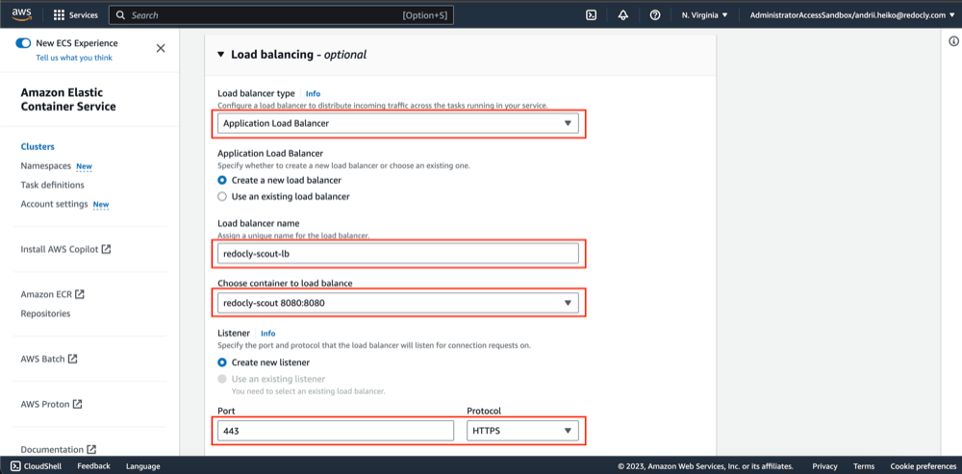Open the Protocol HTTPS dropdown
The width and height of the screenshot is (962, 474).
(522, 431)
